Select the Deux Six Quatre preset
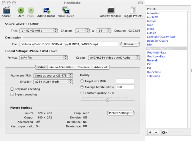This screenshot has height=141, width=192. (166, 41)
